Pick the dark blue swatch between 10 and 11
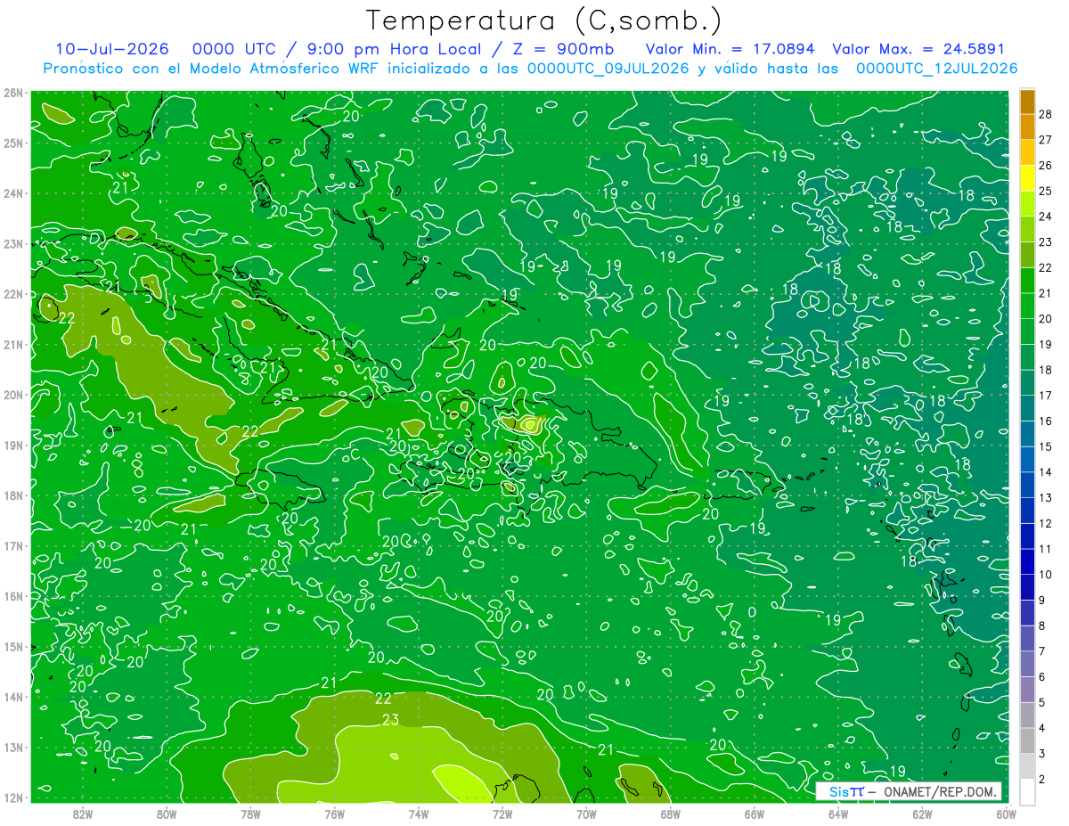This screenshot has height=826, width=1069. point(1027,561)
